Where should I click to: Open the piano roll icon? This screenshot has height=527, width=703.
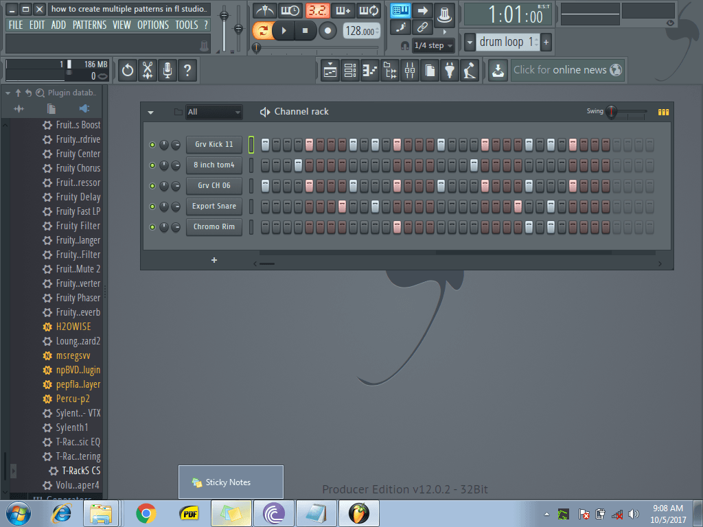point(370,70)
